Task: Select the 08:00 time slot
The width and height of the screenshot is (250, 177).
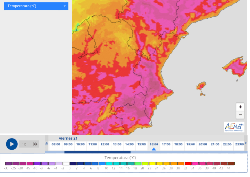Action: [56, 144]
